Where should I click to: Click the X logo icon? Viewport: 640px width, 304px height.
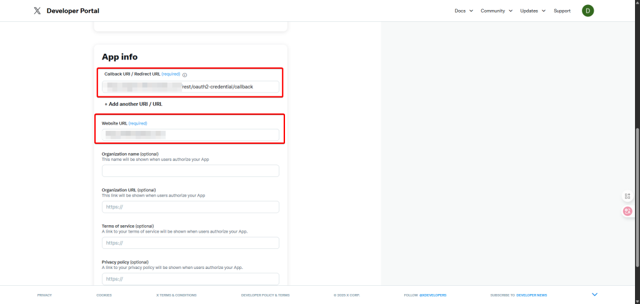click(x=37, y=11)
